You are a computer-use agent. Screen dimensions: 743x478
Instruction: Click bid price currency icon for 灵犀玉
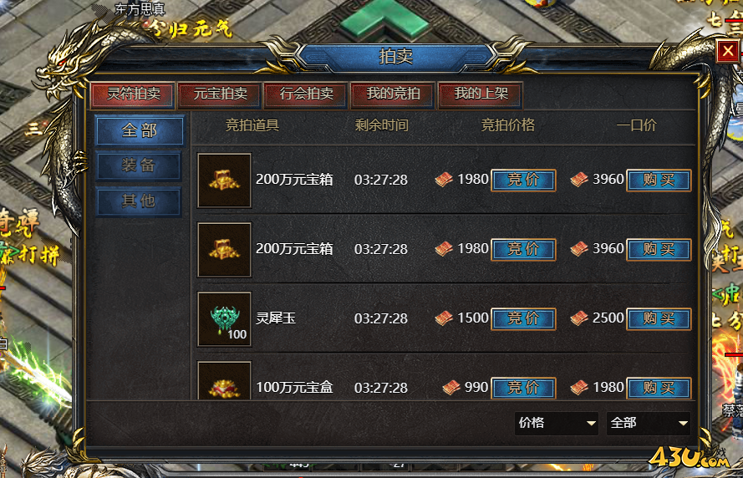pyautogui.click(x=444, y=318)
